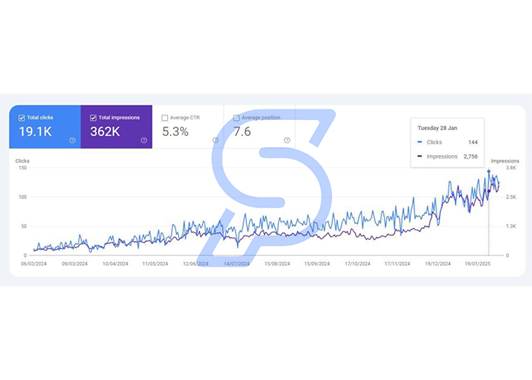Open the help icon in Total impressions card
Screen dimensions: 532x380
pyautogui.click(x=144, y=140)
